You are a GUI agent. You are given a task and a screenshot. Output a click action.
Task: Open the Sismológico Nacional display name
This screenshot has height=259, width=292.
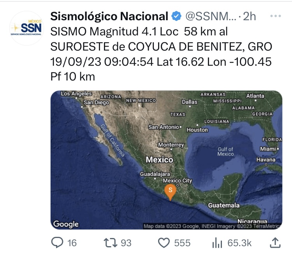point(109,16)
